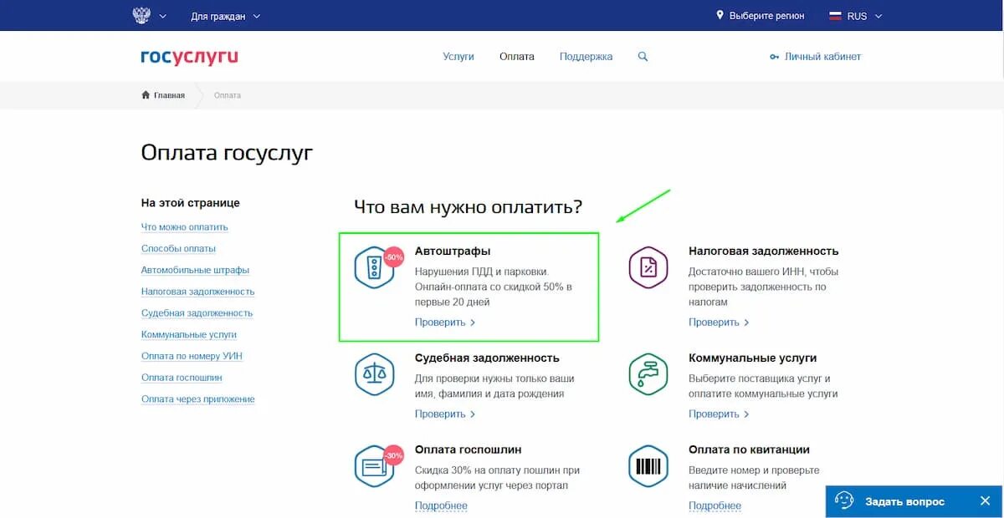Screen dimensions: 1004x518
Task: Click the support agent headset icon
Action: [844, 501]
